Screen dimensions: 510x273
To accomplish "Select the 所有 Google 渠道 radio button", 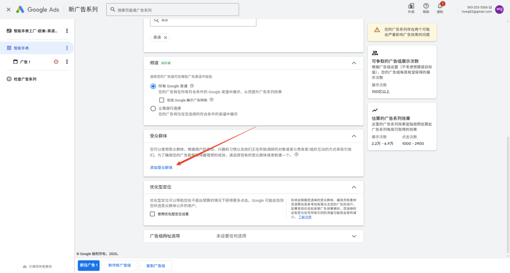I will pyautogui.click(x=153, y=86).
